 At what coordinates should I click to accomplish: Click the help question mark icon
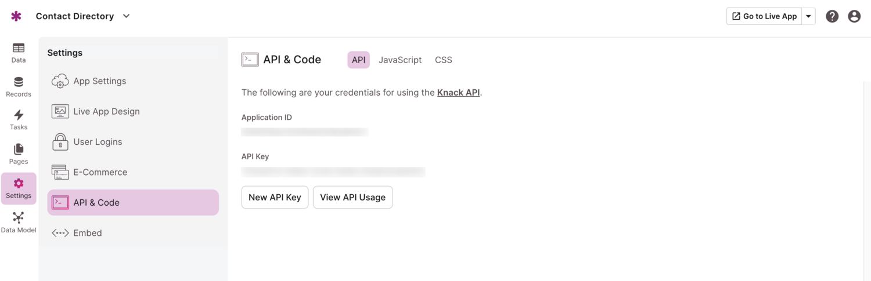coord(832,16)
